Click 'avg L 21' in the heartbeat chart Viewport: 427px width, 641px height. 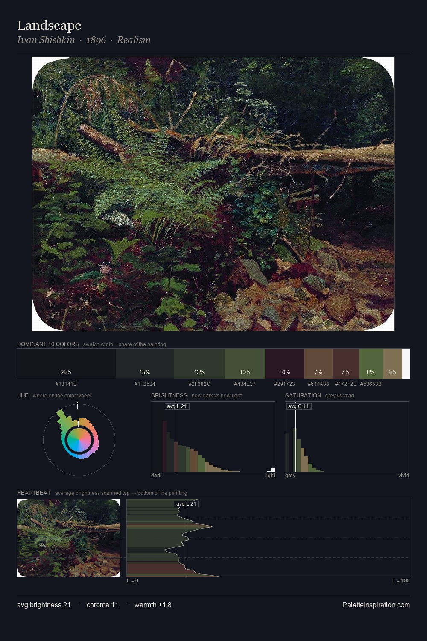tap(186, 504)
